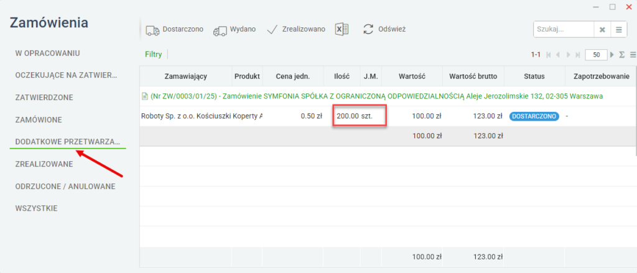The height and width of the screenshot is (273, 637).
Task: Click the 1-1 record counter
Action: [x=536, y=55]
